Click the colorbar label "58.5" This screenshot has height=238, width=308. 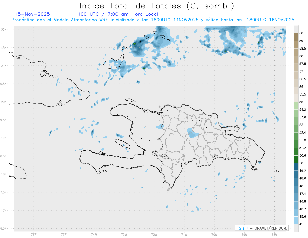[x=302, y=48]
